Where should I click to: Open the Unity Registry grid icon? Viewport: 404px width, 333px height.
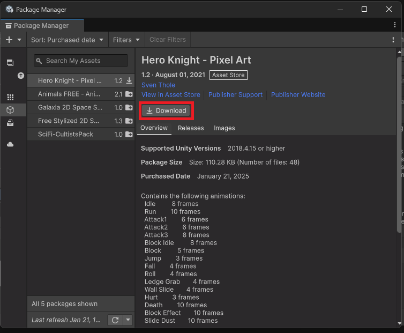pos(10,97)
